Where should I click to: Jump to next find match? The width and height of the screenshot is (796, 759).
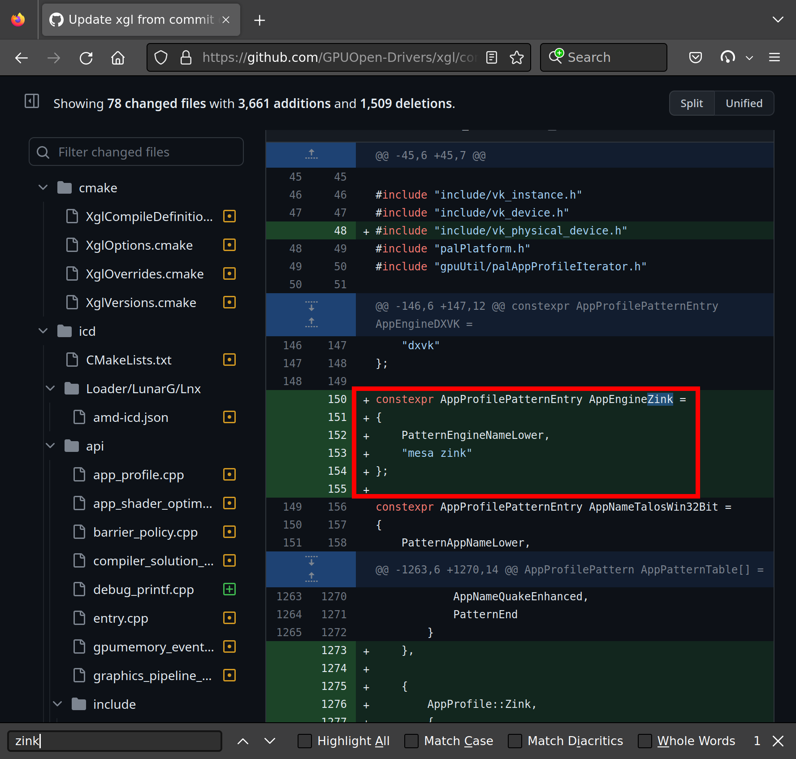pos(270,741)
